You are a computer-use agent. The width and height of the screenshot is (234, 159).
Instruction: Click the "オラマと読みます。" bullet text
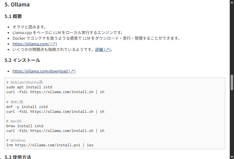click(29, 27)
